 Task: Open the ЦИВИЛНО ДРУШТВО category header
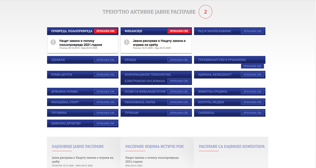83,124
